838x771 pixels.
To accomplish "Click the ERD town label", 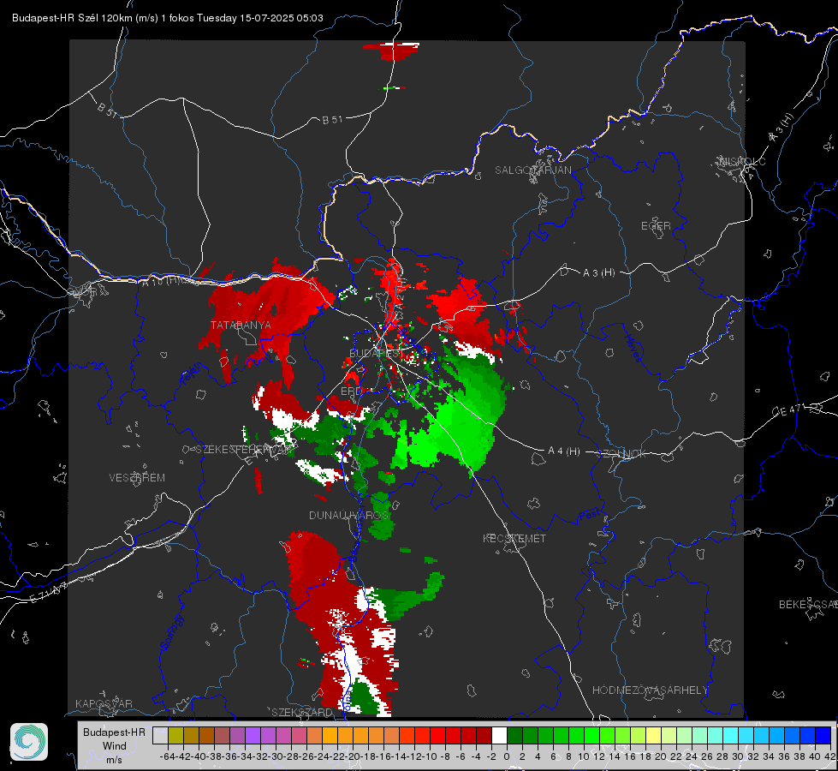I will [351, 391].
